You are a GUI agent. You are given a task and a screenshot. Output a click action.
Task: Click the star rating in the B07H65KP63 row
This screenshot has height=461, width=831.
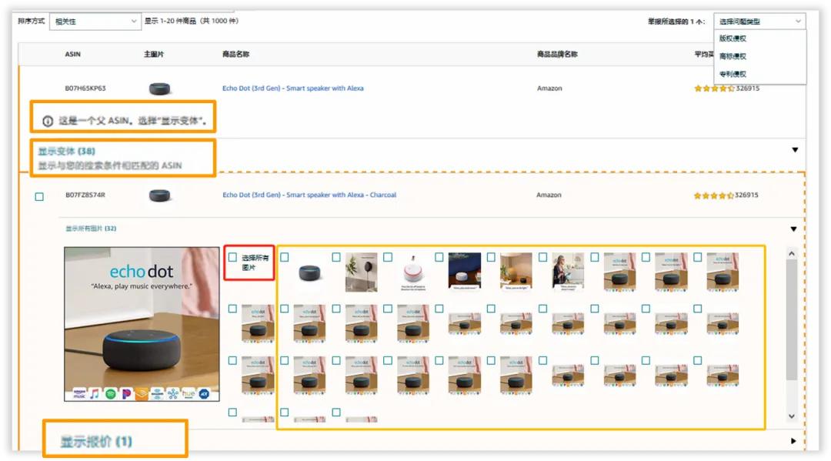click(x=714, y=89)
